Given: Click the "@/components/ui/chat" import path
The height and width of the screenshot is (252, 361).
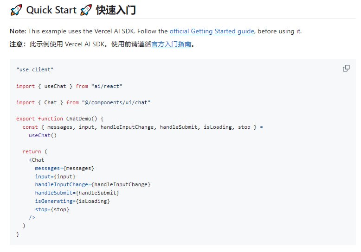Looking at the screenshot, I should click(x=116, y=102).
